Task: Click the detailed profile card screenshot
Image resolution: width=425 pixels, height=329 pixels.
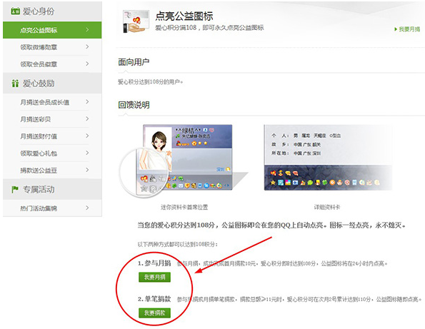Action: tap(328, 157)
